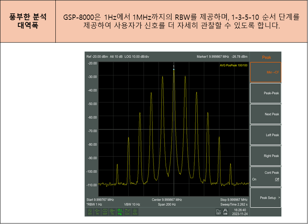Click the 풍부한 분석 대역폭 header cell
Viewport: 308px width, 224px height.
coord(28,21)
